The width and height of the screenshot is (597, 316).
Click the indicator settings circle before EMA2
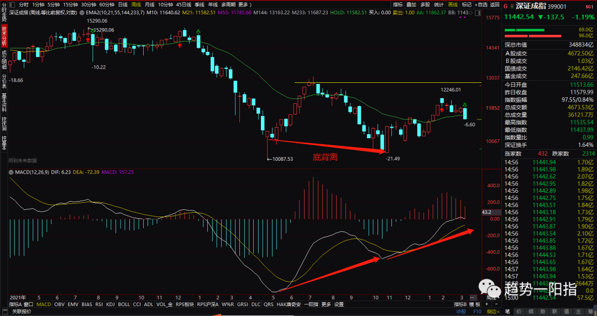81,13
